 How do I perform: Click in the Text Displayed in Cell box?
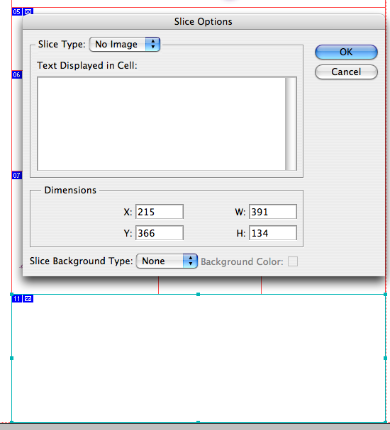[162, 124]
